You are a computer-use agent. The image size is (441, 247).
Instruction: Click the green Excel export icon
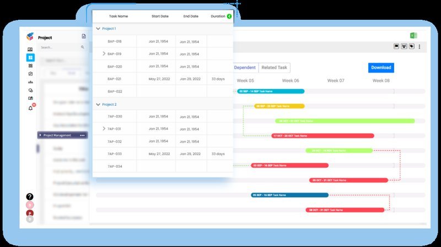413,35
